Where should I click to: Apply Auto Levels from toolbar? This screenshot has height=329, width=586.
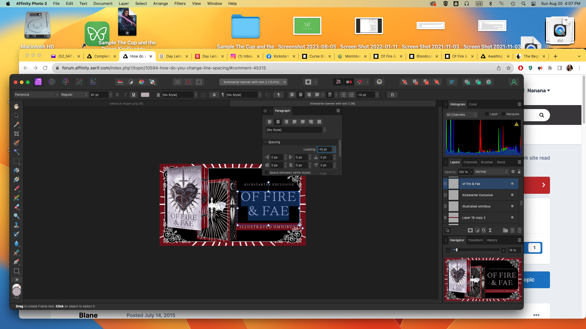[120, 82]
